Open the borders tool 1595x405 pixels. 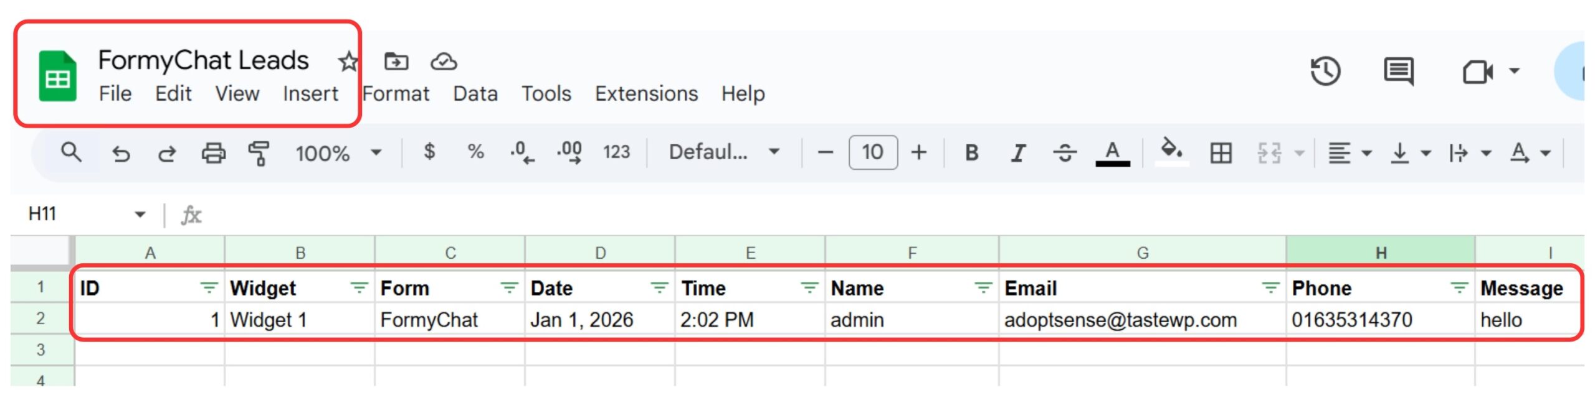(1221, 152)
